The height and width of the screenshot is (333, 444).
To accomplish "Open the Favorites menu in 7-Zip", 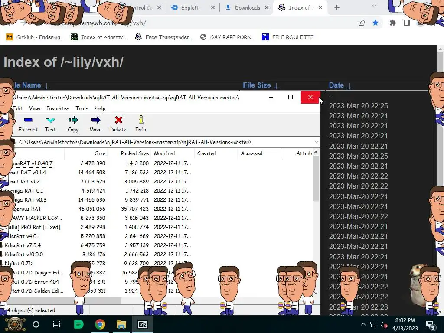I will [x=58, y=108].
